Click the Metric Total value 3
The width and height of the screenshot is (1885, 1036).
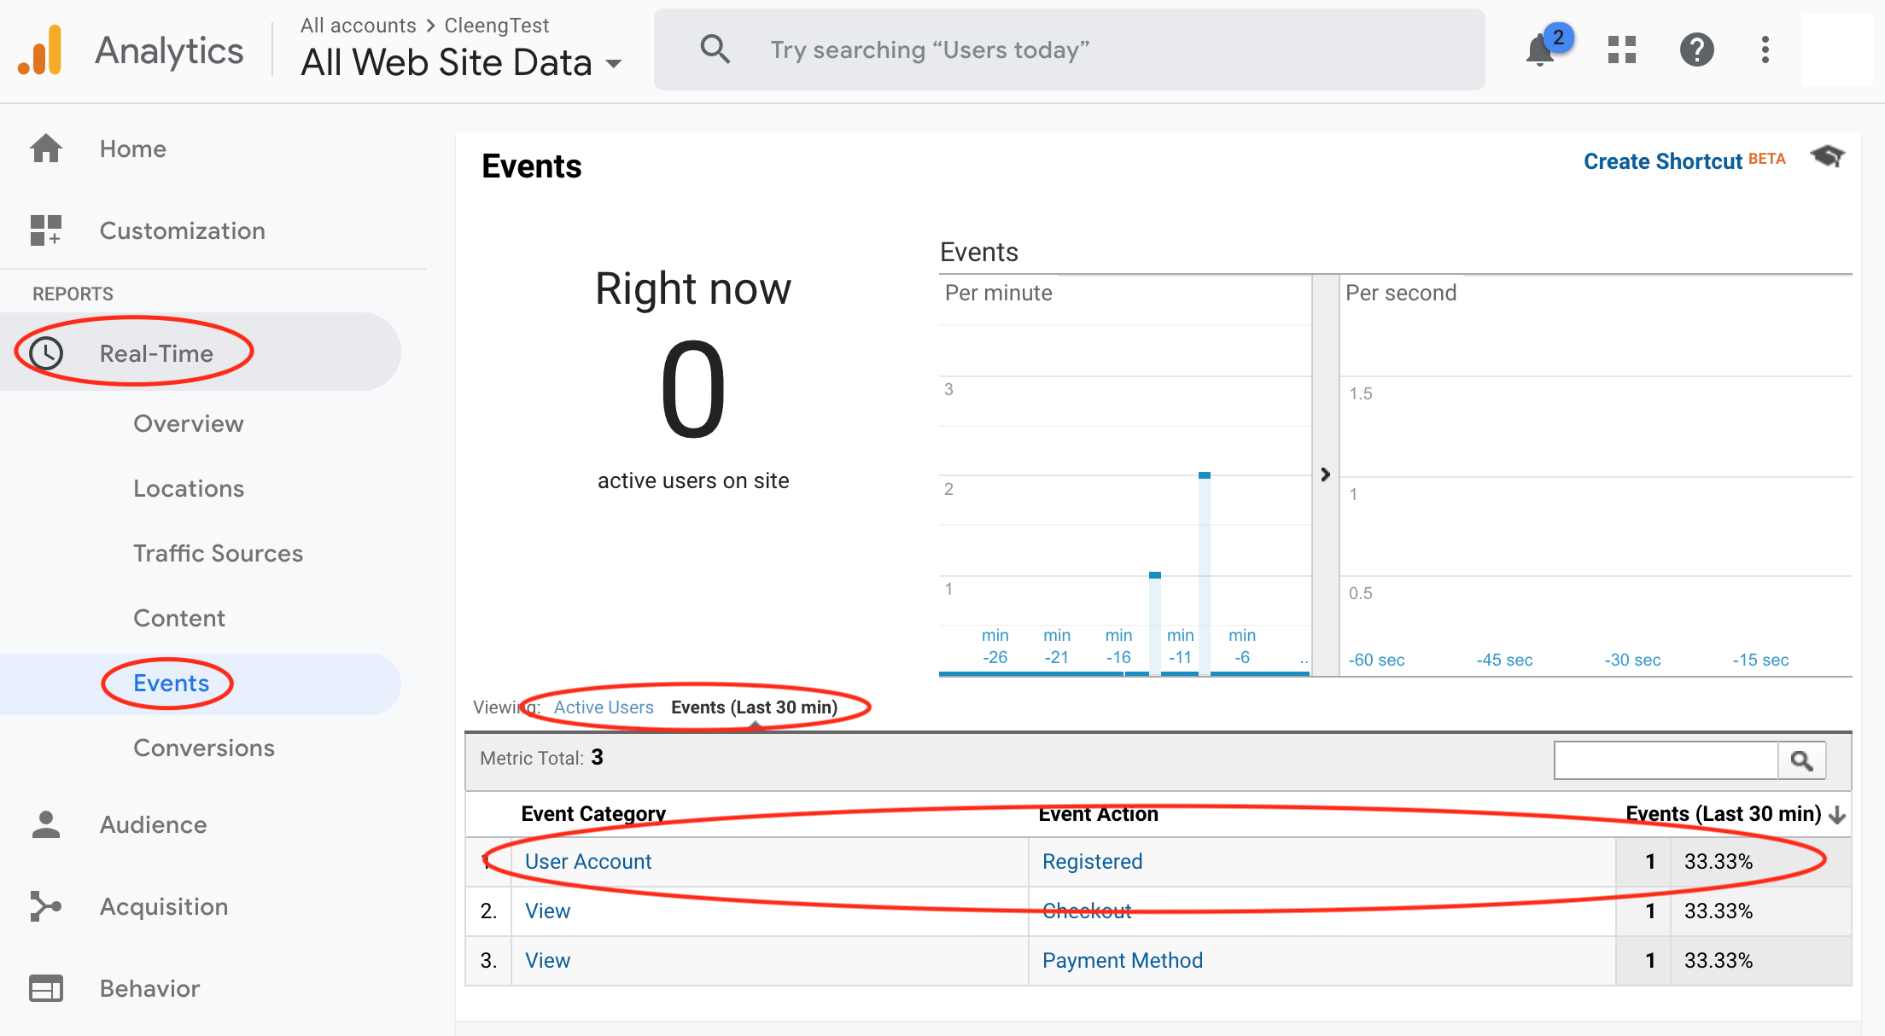point(598,758)
